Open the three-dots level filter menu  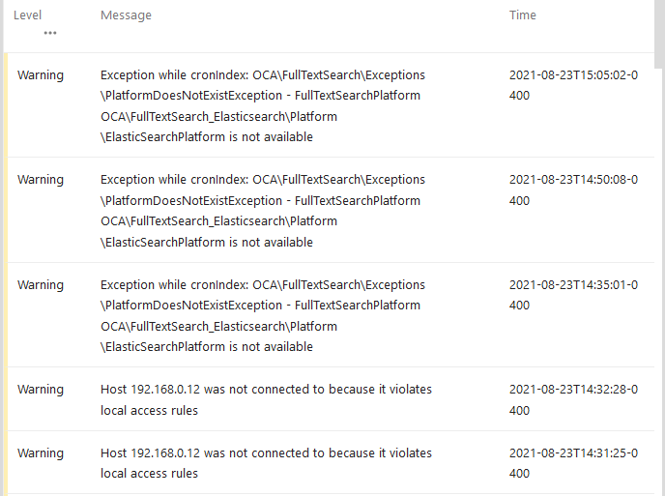[x=50, y=33]
